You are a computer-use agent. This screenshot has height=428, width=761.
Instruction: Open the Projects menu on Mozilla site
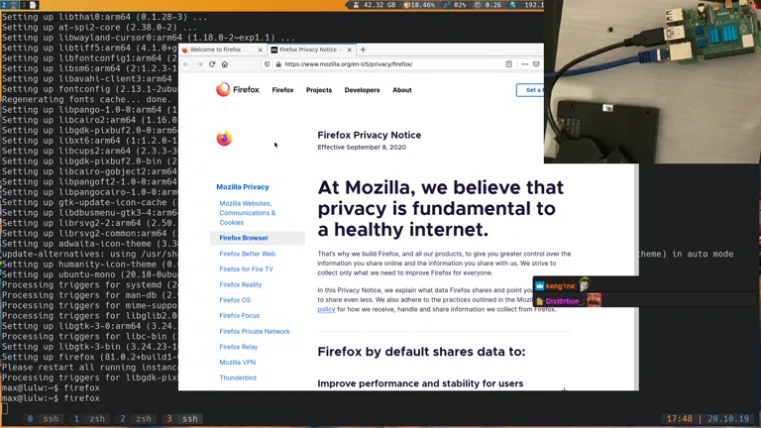click(319, 90)
